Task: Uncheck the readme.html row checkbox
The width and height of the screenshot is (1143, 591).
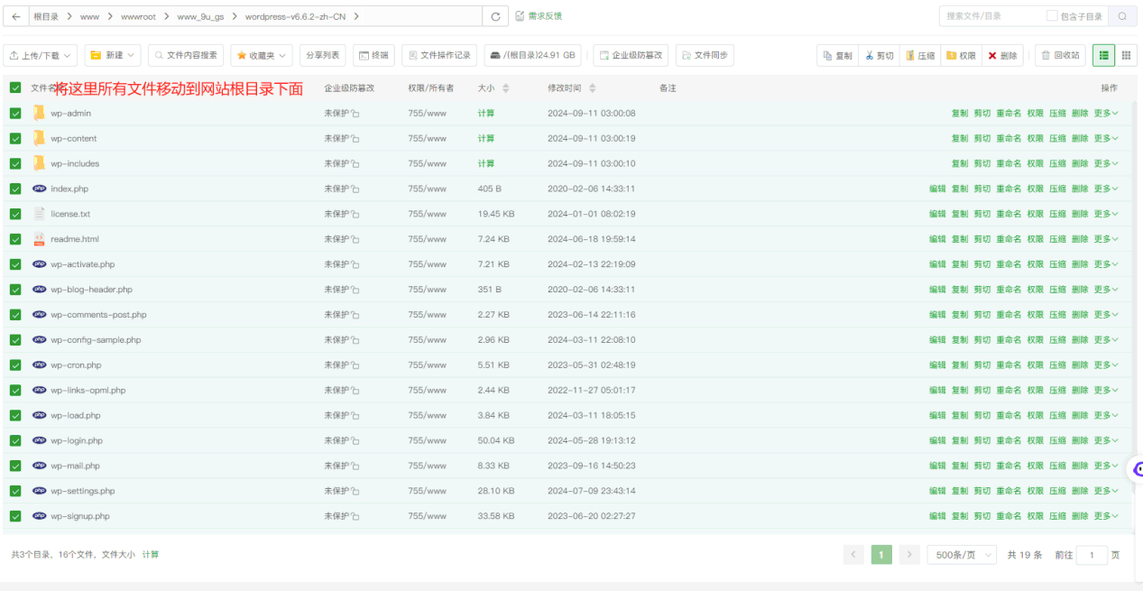Action: [15, 239]
